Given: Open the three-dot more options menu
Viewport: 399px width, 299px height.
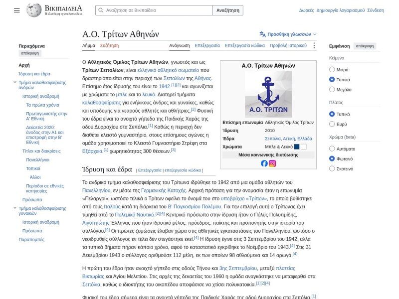Looking at the screenshot, I should pos(314,45).
